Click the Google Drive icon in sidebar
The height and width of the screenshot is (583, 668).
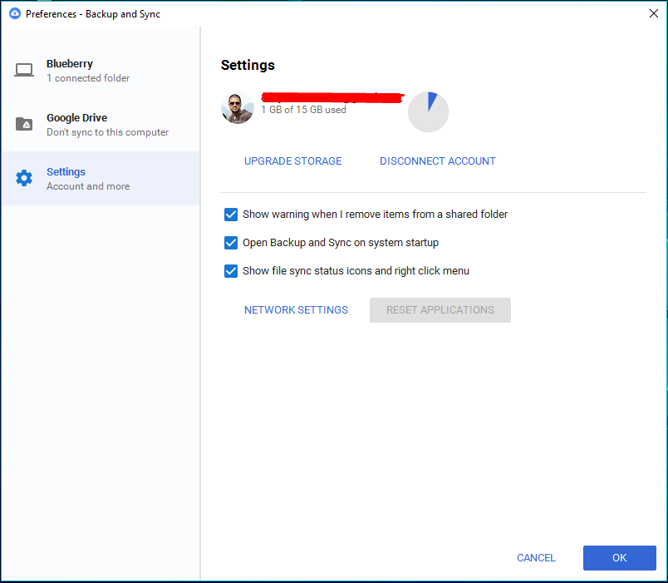click(x=24, y=124)
